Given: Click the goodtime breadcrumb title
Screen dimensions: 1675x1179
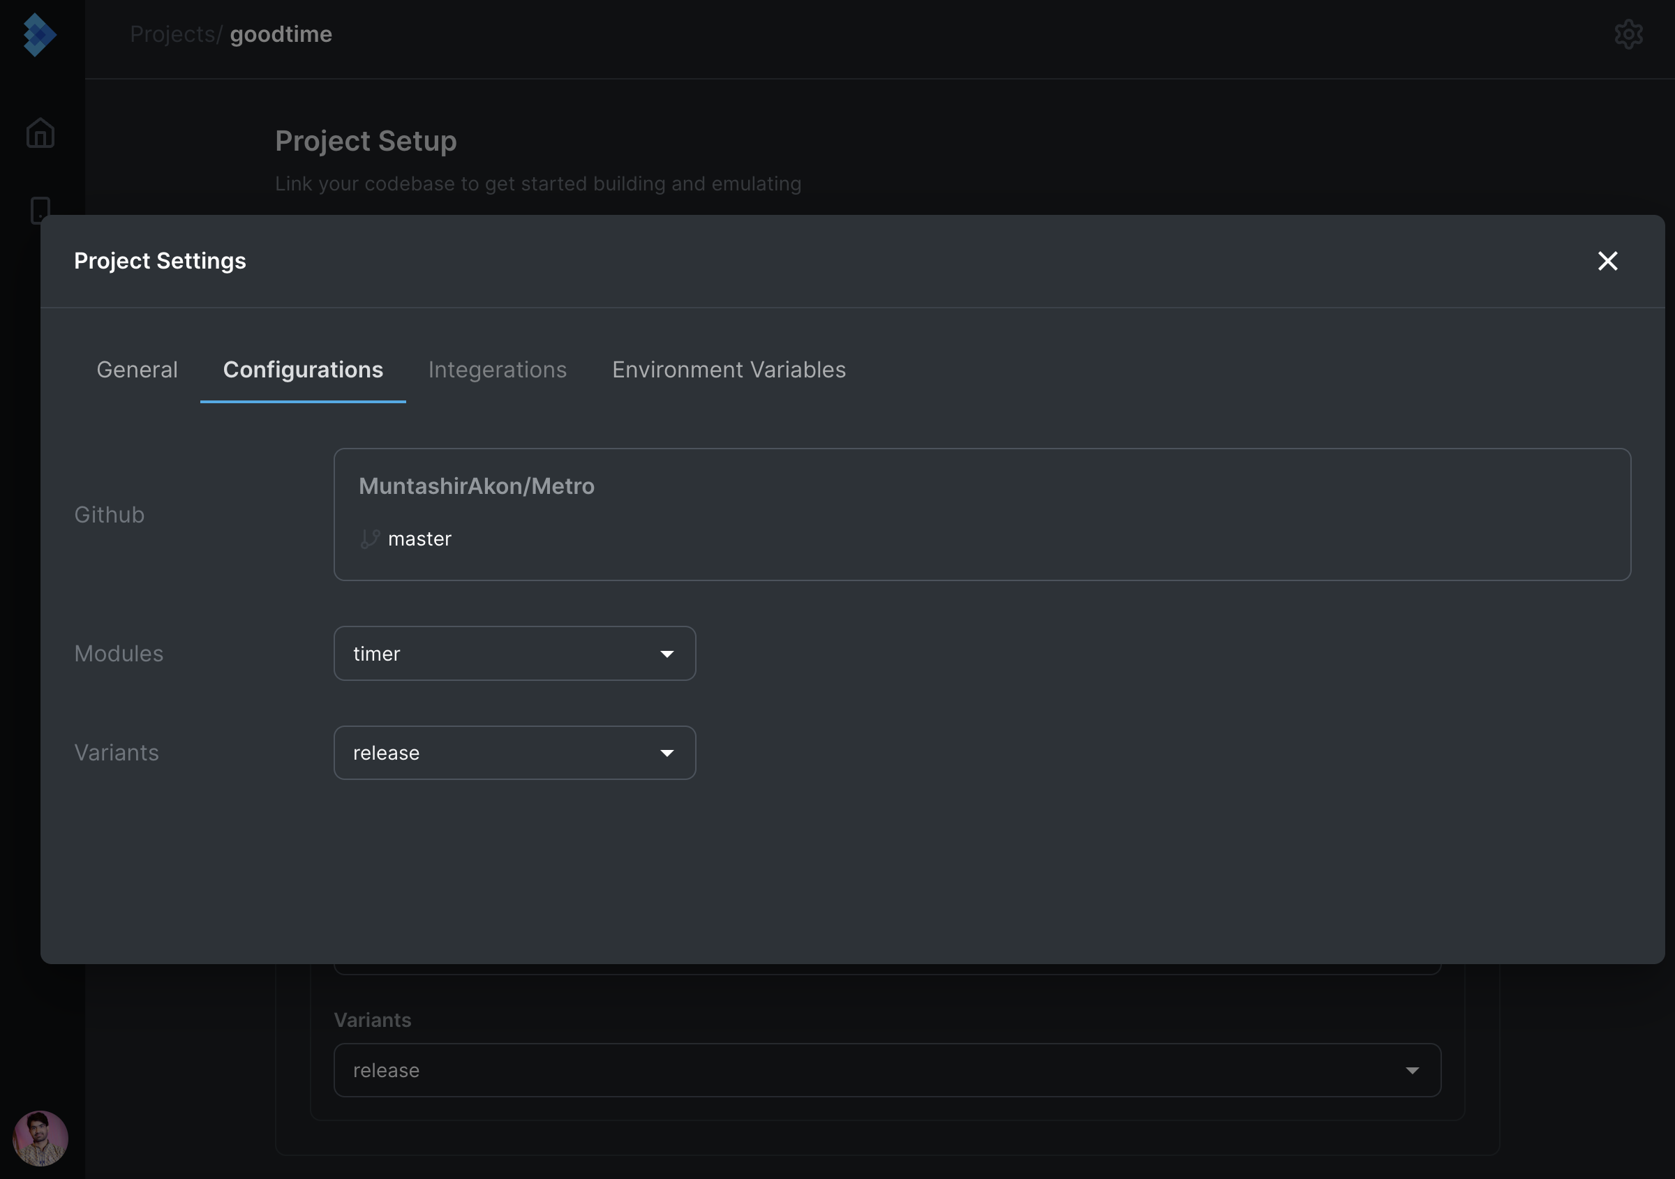Looking at the screenshot, I should coord(281,34).
